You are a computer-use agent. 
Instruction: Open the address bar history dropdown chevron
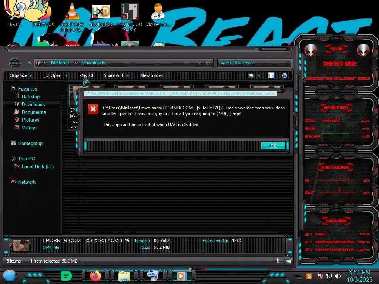[x=199, y=62]
